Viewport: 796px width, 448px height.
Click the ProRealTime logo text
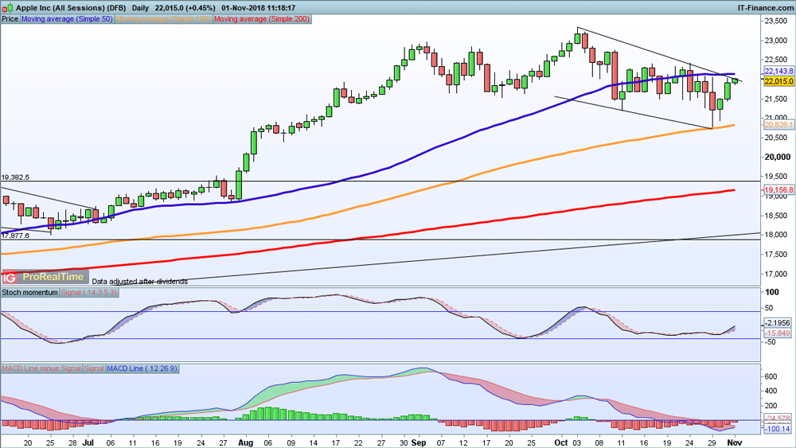click(53, 277)
